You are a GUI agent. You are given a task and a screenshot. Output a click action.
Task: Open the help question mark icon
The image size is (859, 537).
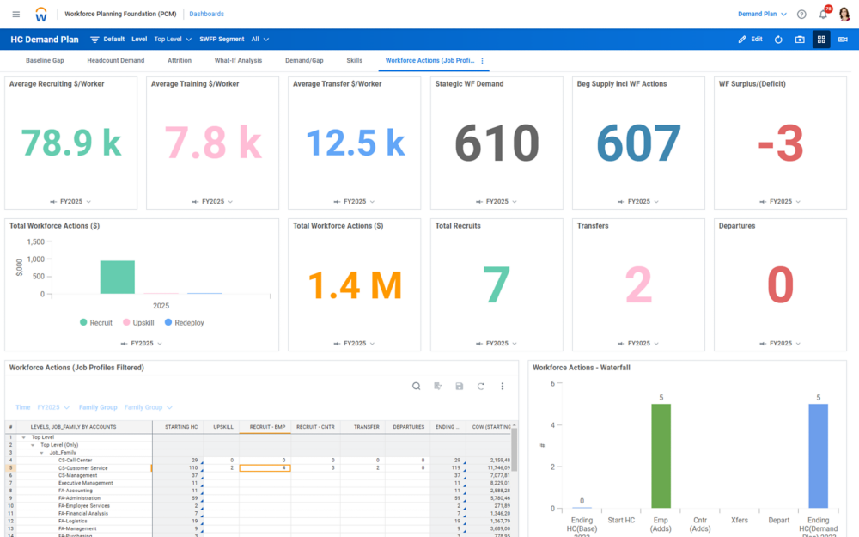point(801,15)
